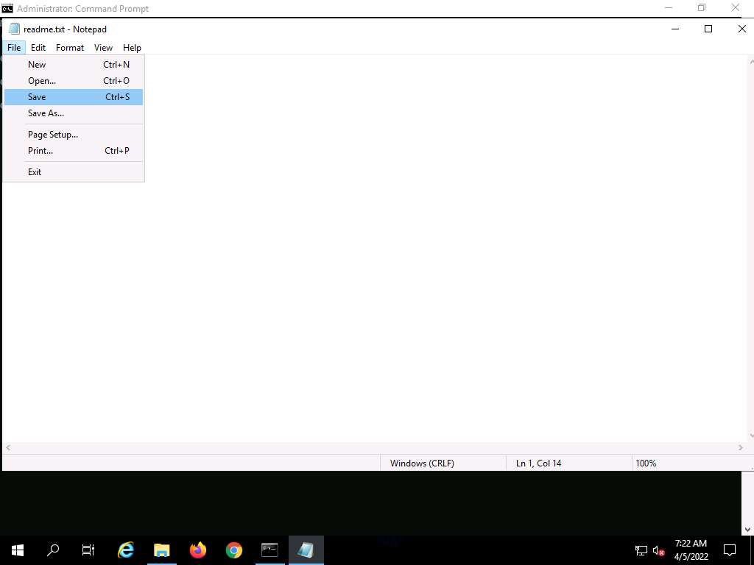Open the notification center icon
This screenshot has height=565, width=754.
(x=730, y=550)
